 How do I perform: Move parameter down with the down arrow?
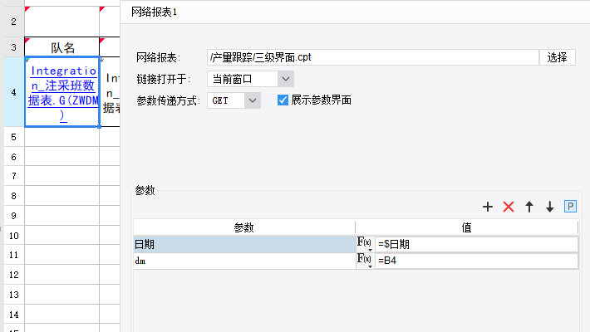point(549,207)
